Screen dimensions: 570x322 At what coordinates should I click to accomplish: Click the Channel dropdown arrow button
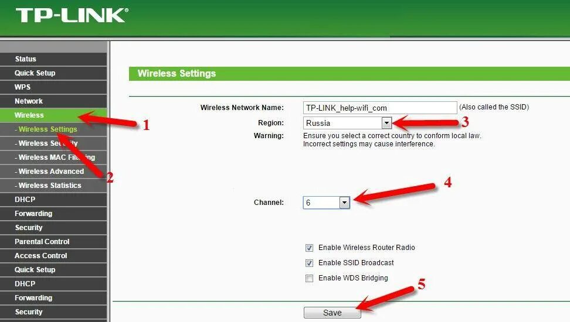(344, 203)
